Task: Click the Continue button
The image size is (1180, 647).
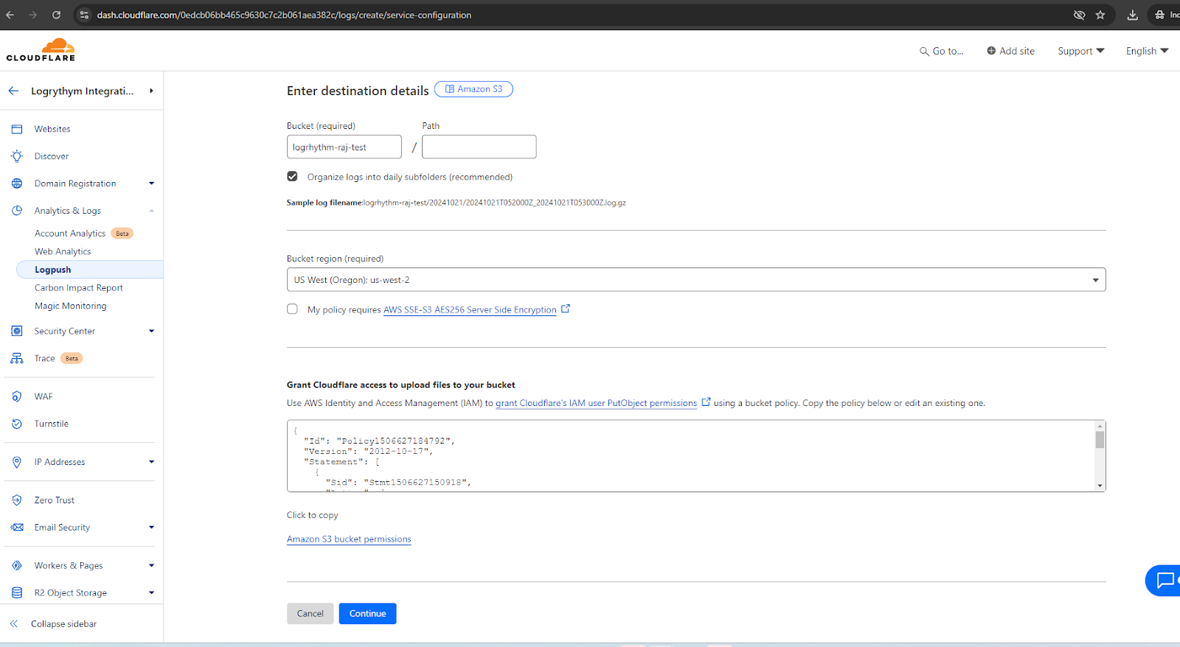Action: tap(367, 614)
